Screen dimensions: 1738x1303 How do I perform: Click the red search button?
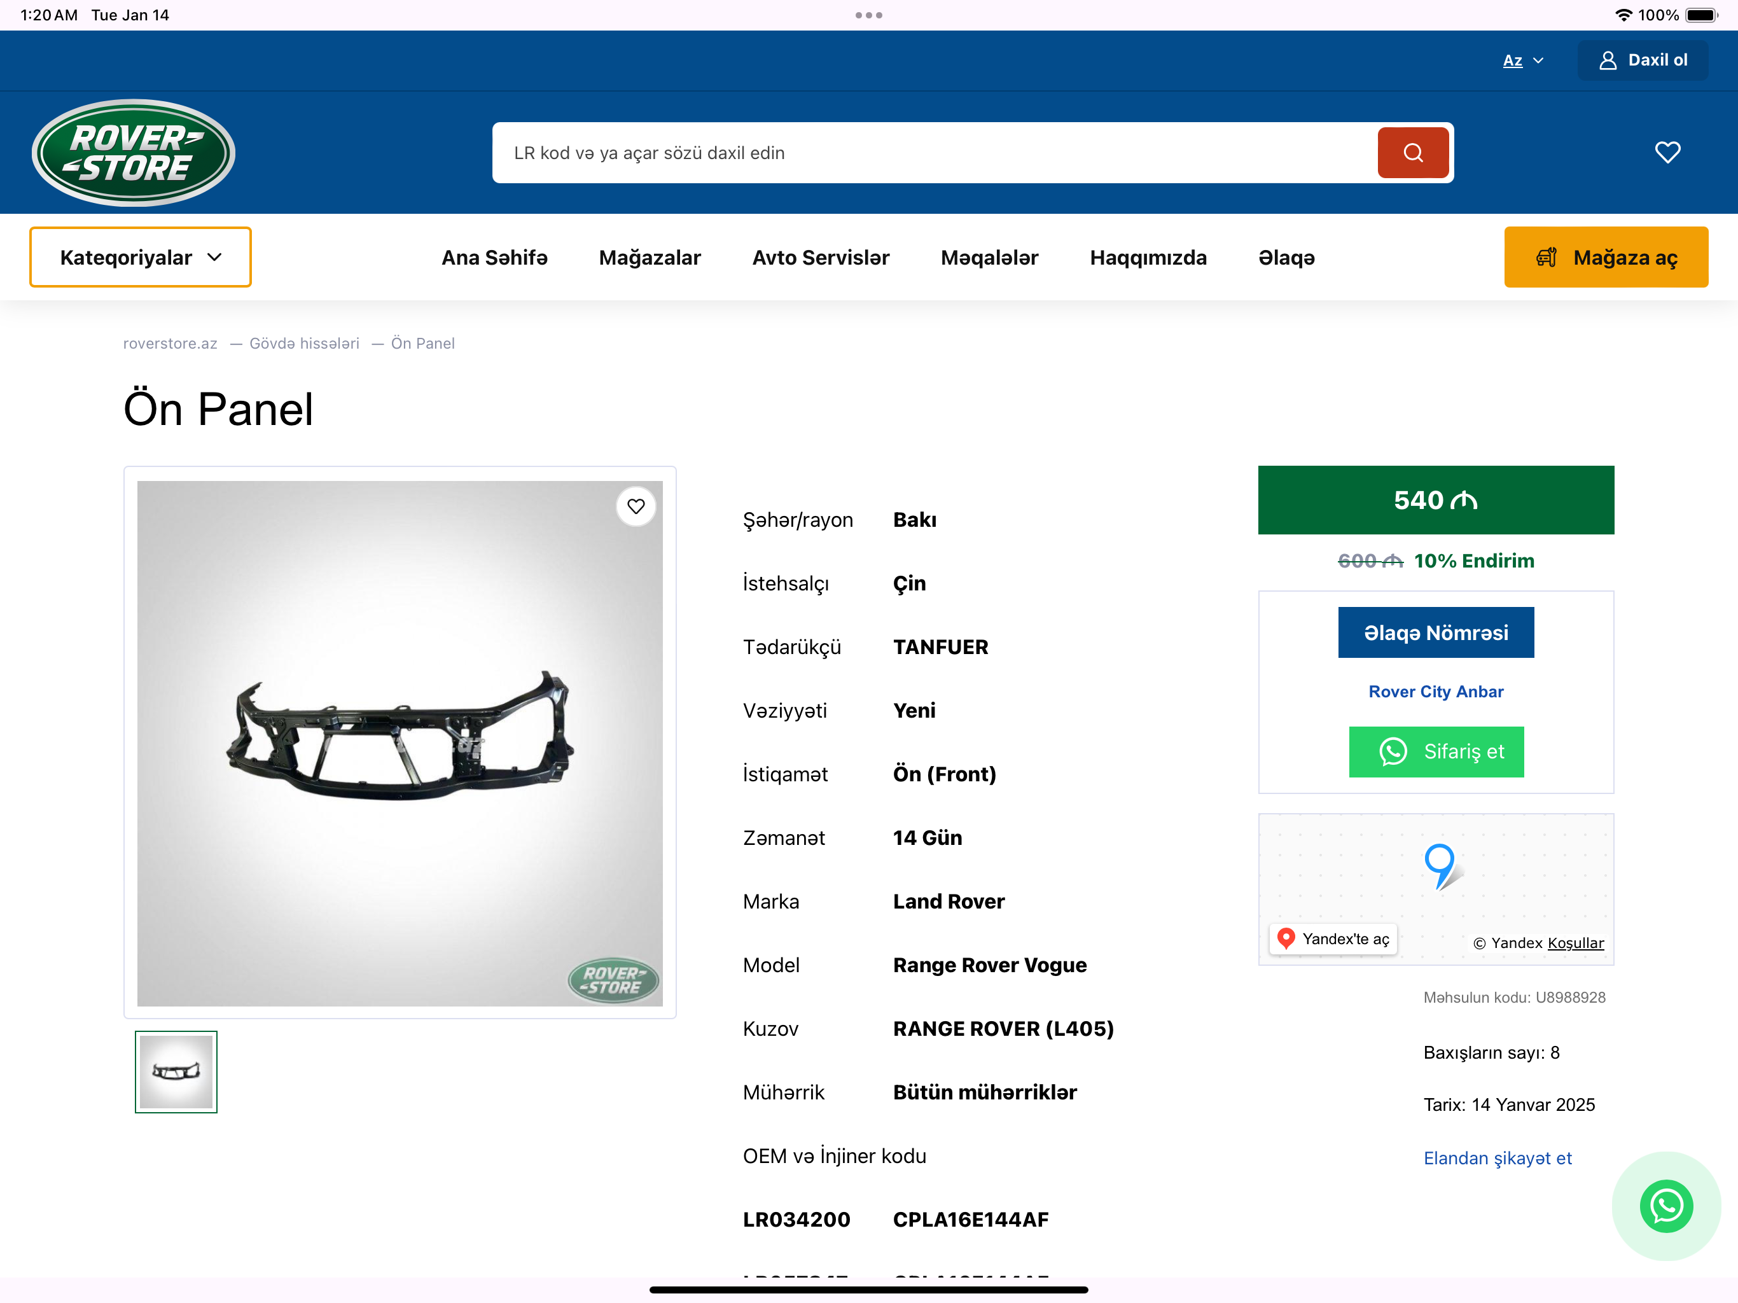(x=1413, y=153)
